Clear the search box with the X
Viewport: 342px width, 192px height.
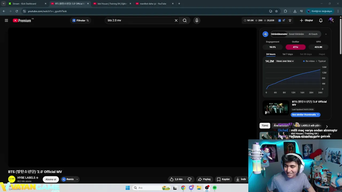click(176, 21)
